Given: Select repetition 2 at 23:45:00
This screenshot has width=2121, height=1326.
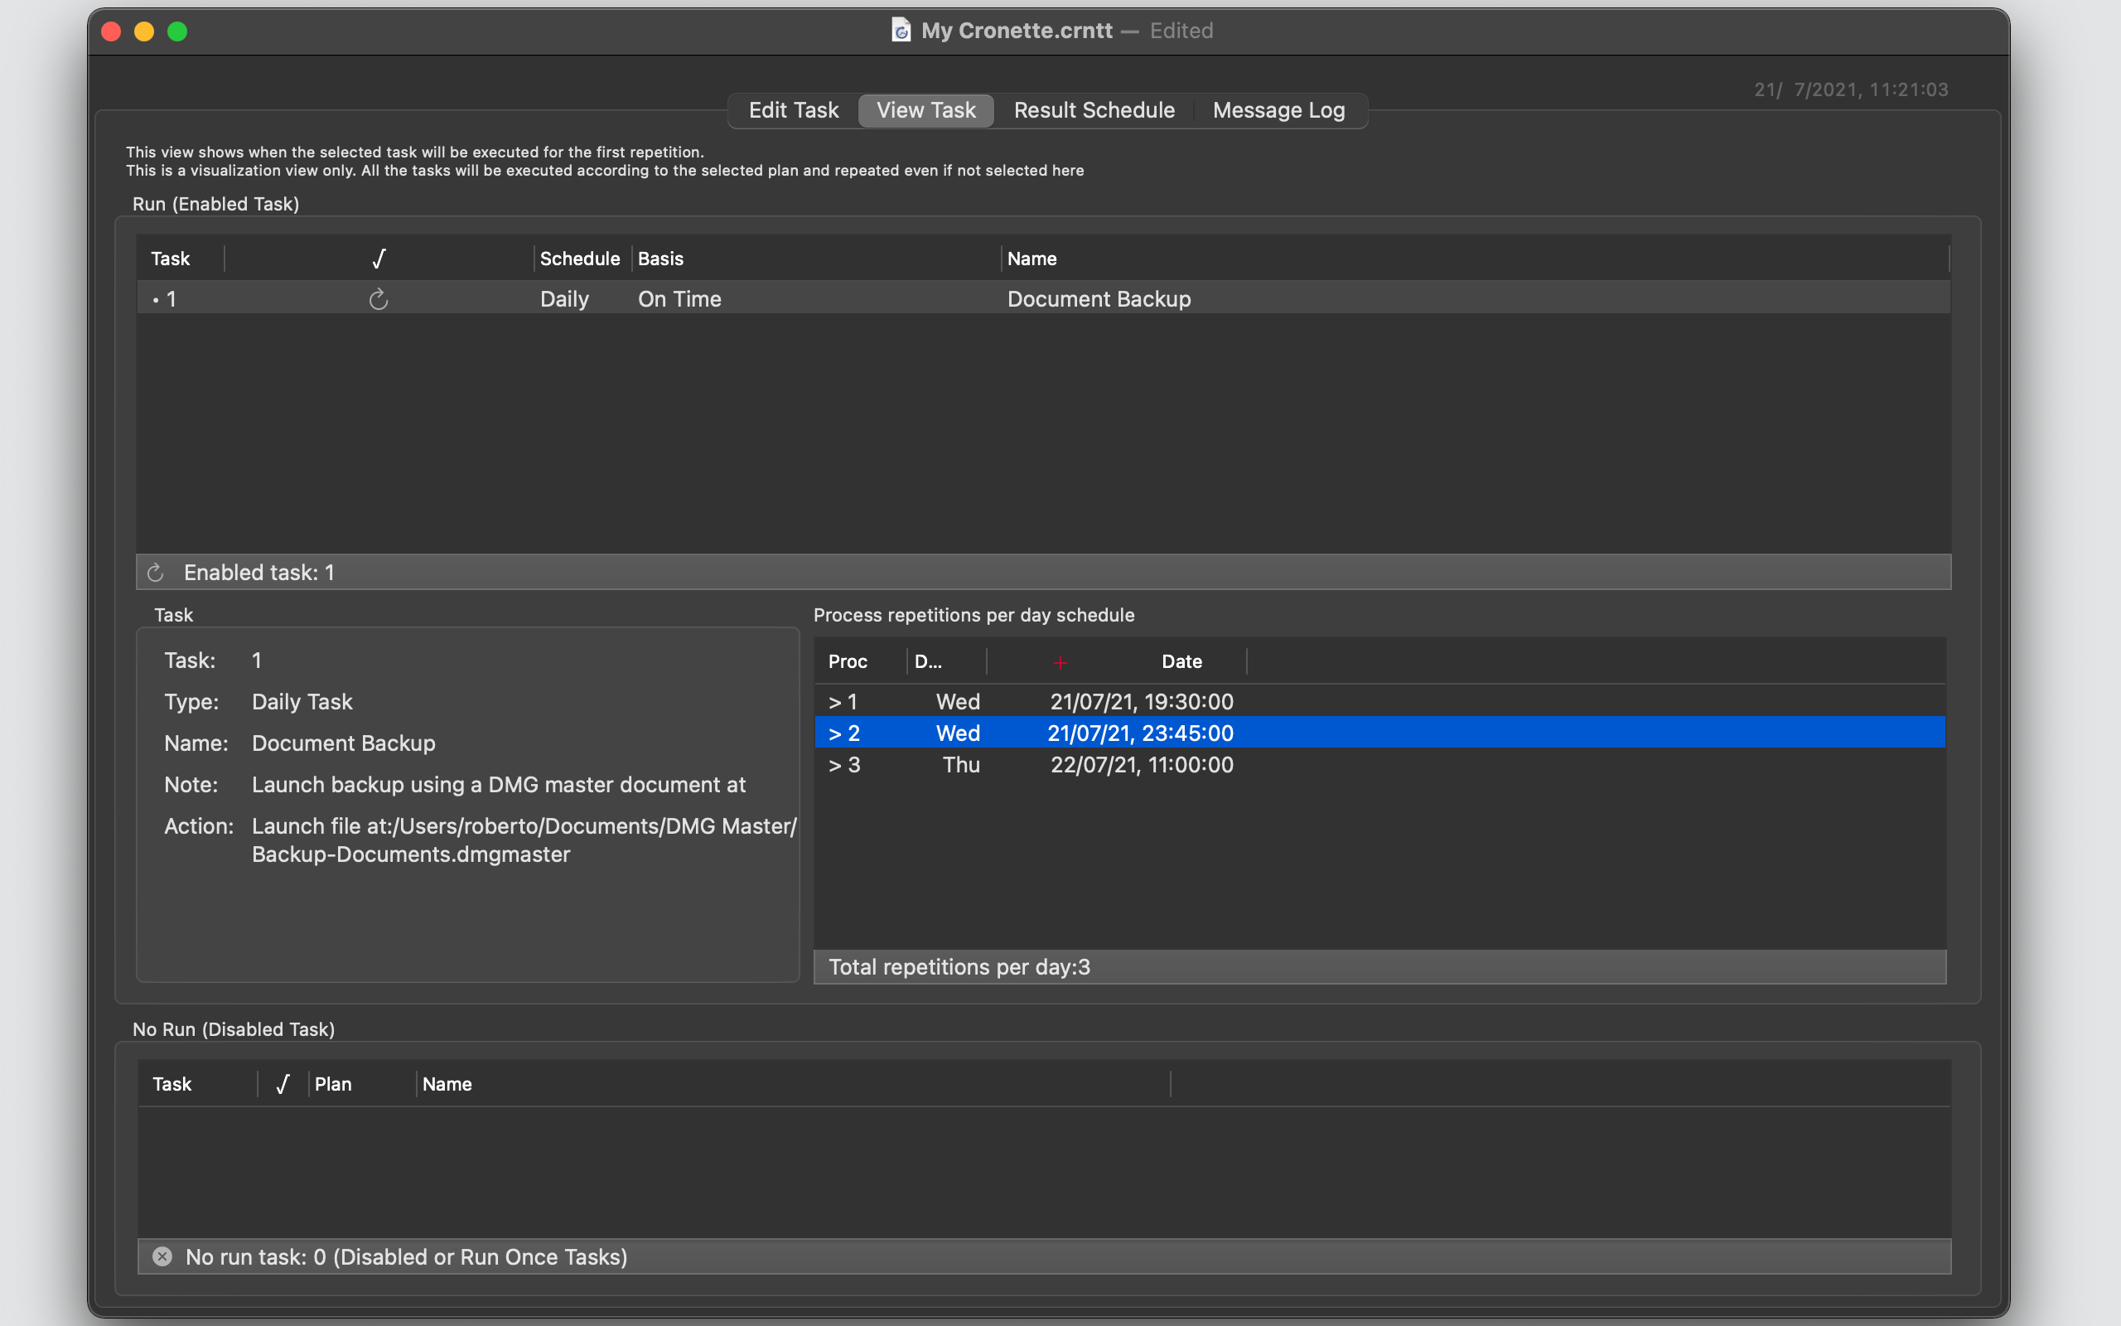Looking at the screenshot, I should point(1379,733).
